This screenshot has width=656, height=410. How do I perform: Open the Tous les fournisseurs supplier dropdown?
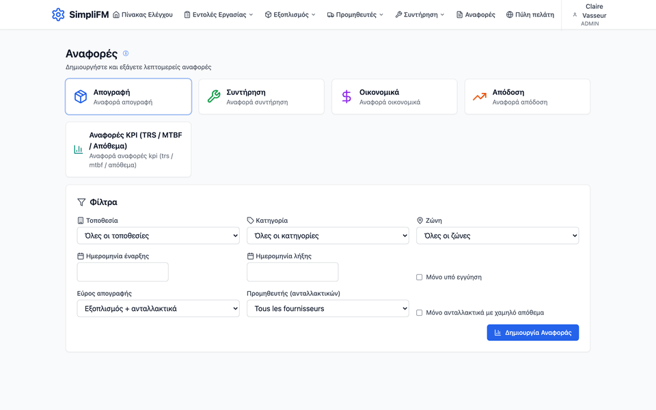[328, 308]
